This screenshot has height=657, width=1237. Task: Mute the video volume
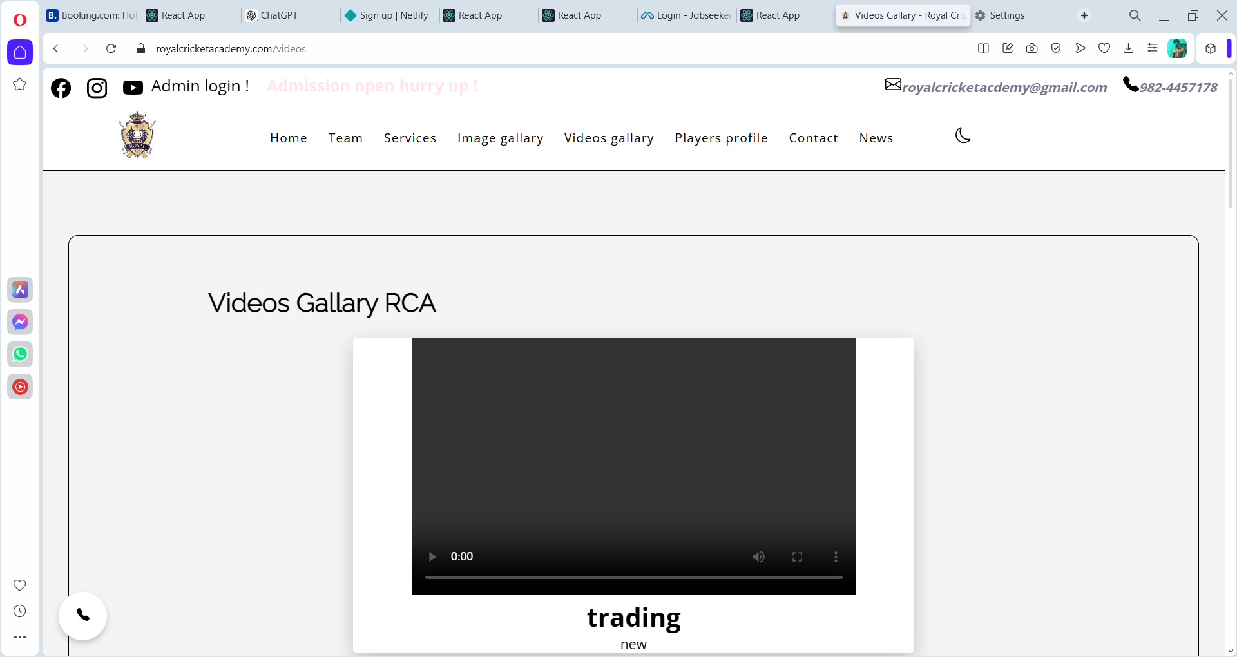coord(758,557)
